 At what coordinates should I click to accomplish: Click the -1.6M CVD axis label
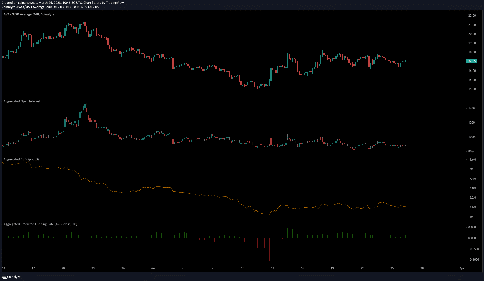click(x=472, y=160)
